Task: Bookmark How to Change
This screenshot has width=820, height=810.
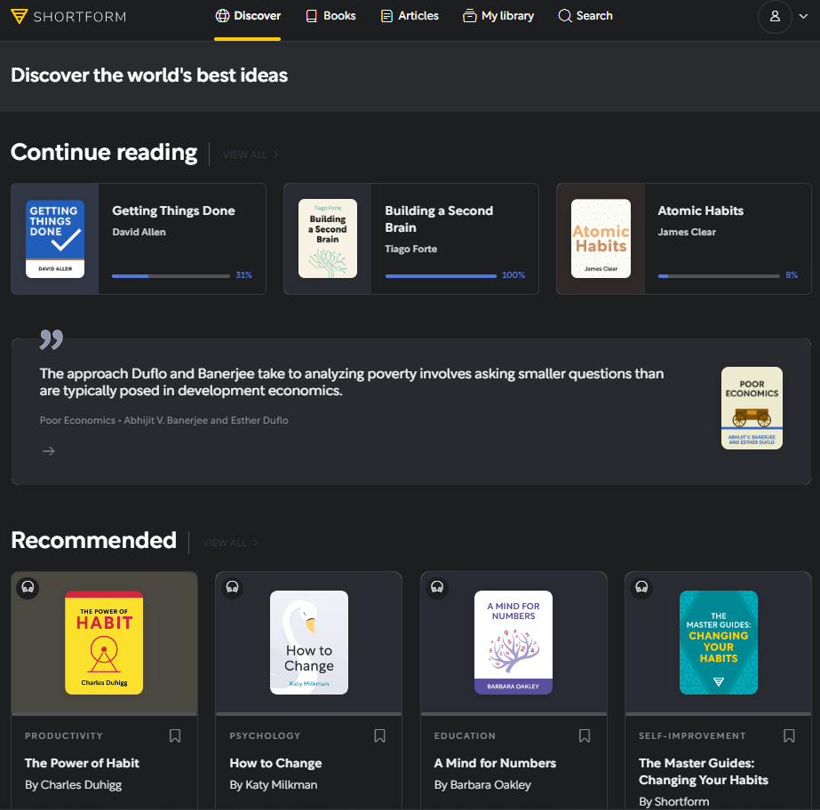Action: point(379,735)
